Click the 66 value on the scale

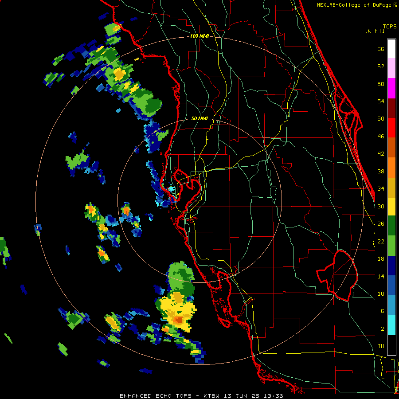point(381,49)
